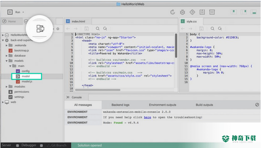Click the bootstrap.js red file icon
This screenshot has height=148, width=261.
(x=10, y=50)
